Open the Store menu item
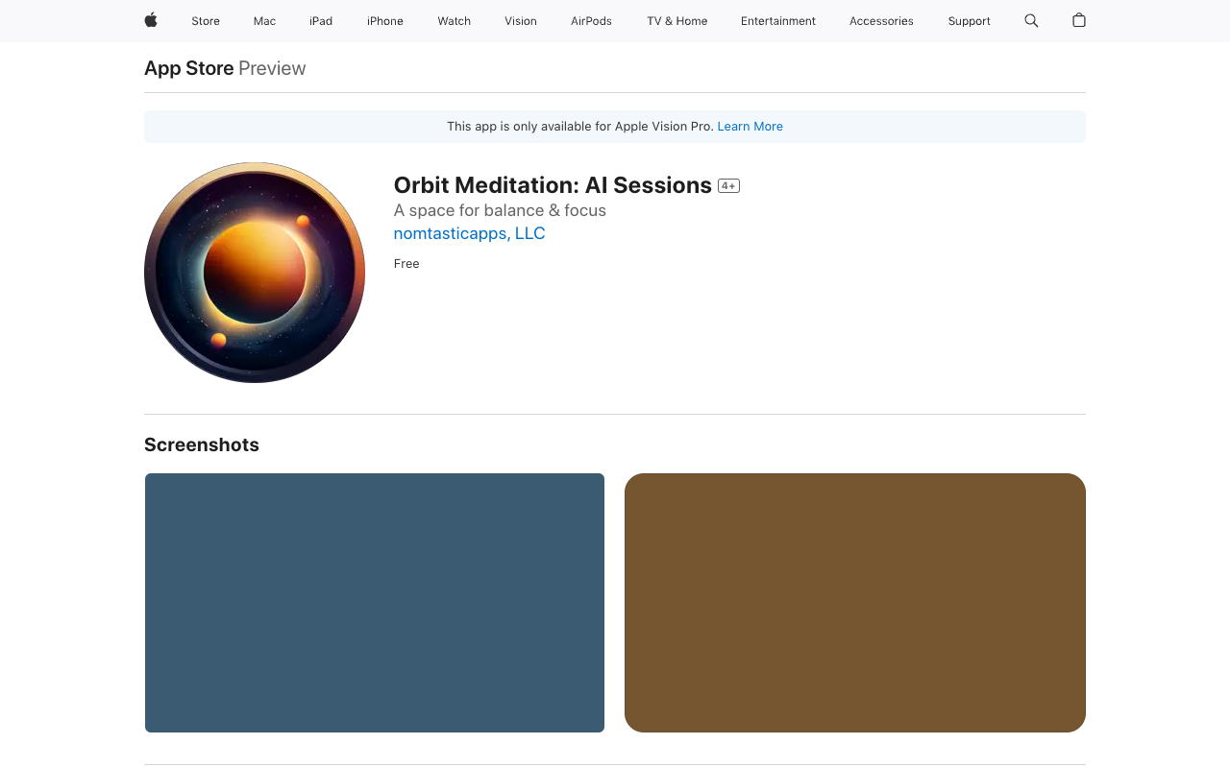Screen dimensions: 1230x768 [206, 21]
